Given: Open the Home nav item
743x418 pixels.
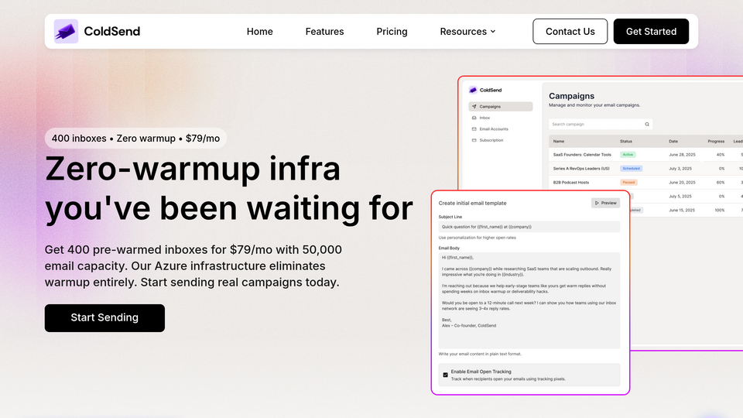Looking at the screenshot, I should (260, 31).
